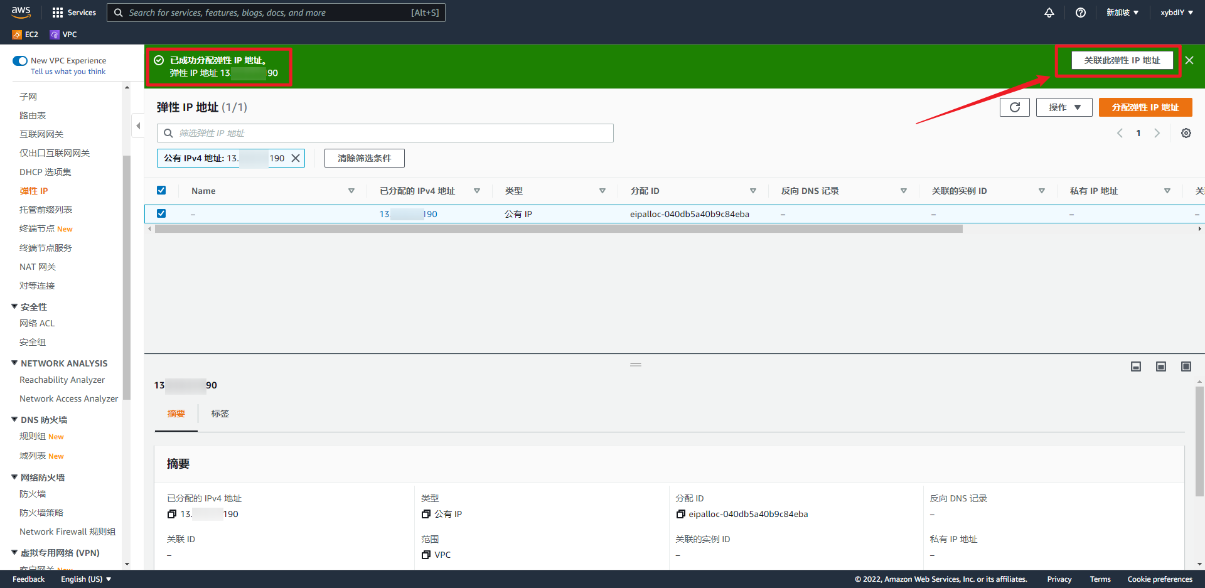Open the AWS home logo
This screenshot has height=588, width=1205.
[21, 12]
